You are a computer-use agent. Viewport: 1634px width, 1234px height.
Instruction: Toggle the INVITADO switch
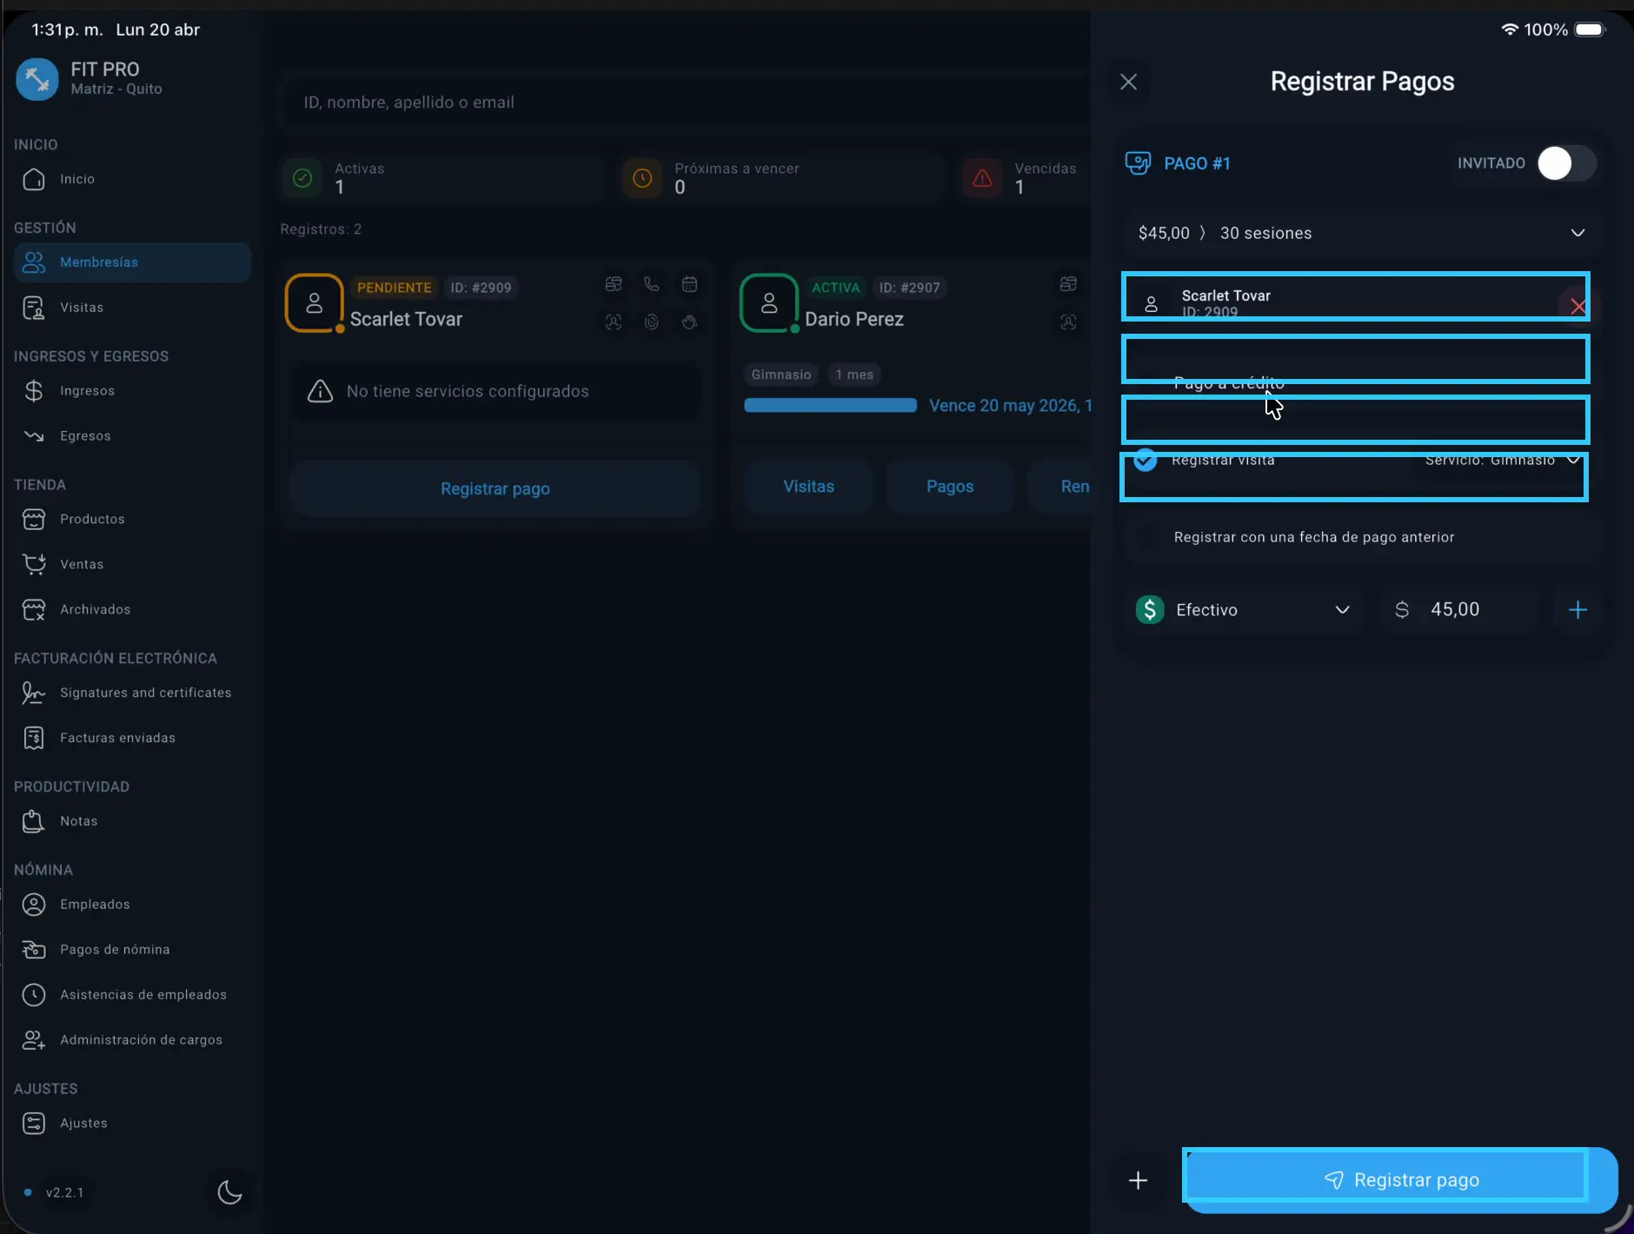(x=1565, y=163)
